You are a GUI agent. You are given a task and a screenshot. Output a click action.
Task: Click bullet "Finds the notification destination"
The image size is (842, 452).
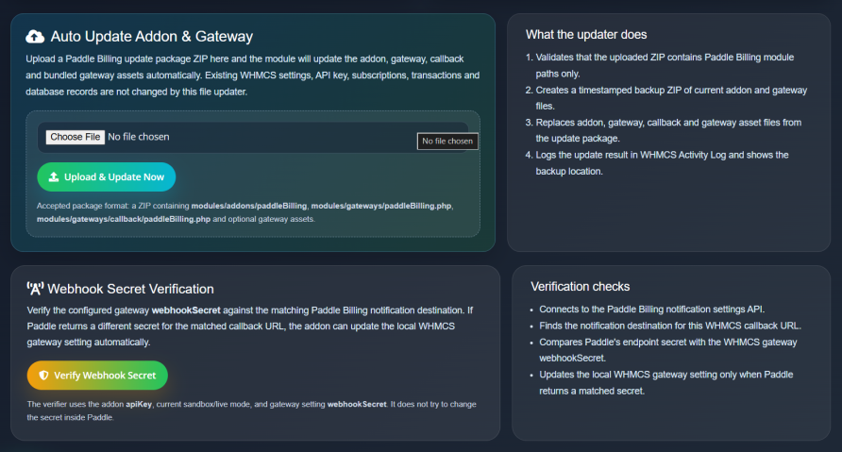pyautogui.click(x=670, y=326)
